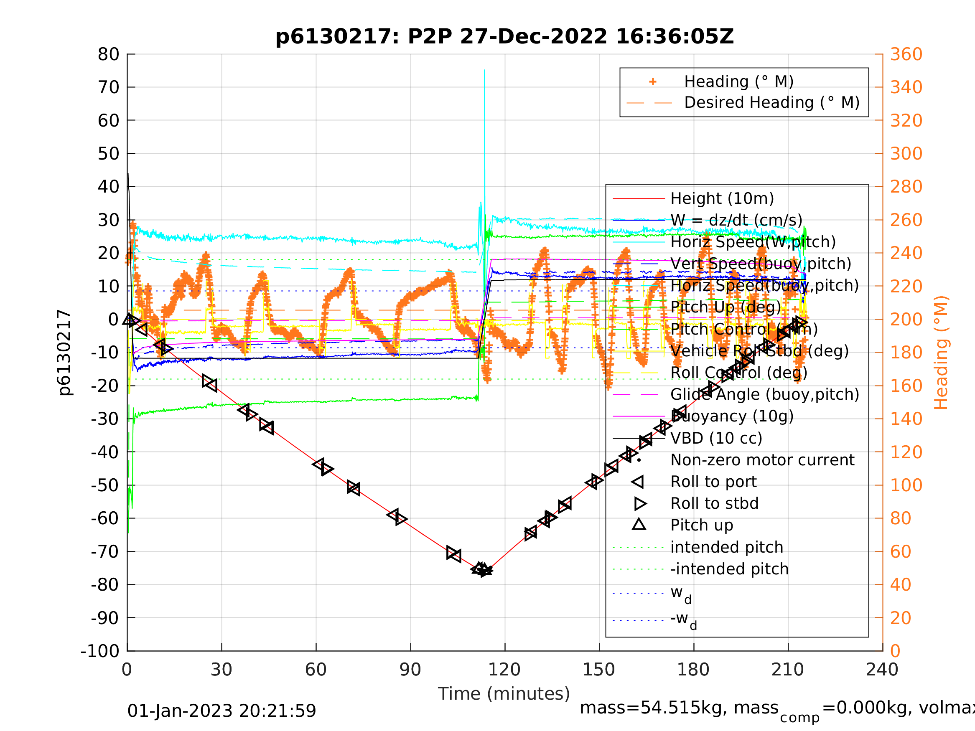Click the 01-Jan-2023 20:21:59 timestamp
The image size is (975, 731).
(x=222, y=711)
